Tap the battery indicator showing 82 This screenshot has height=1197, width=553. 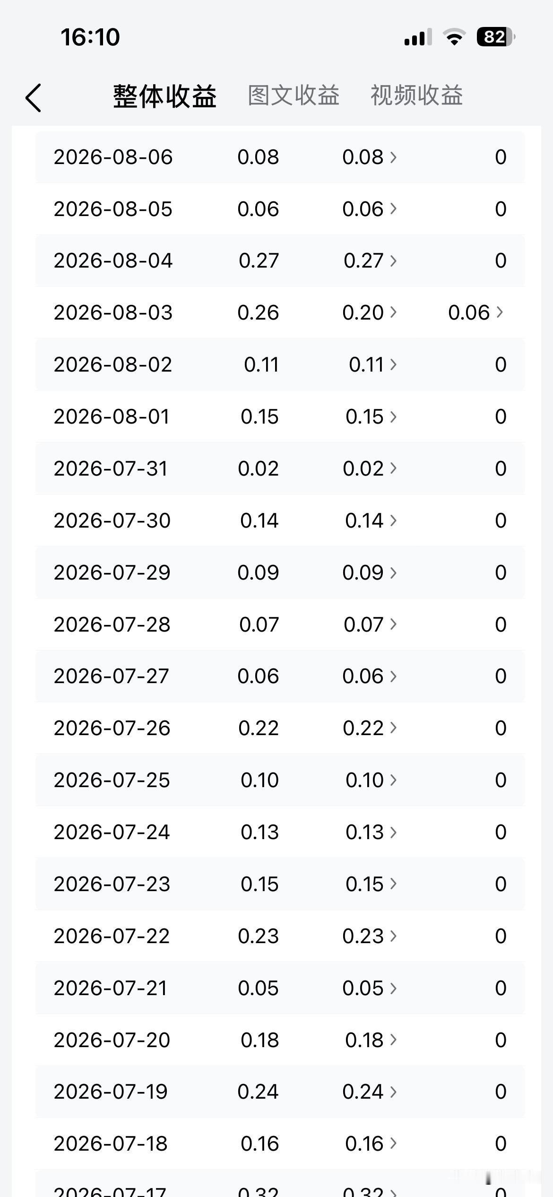coord(495,37)
